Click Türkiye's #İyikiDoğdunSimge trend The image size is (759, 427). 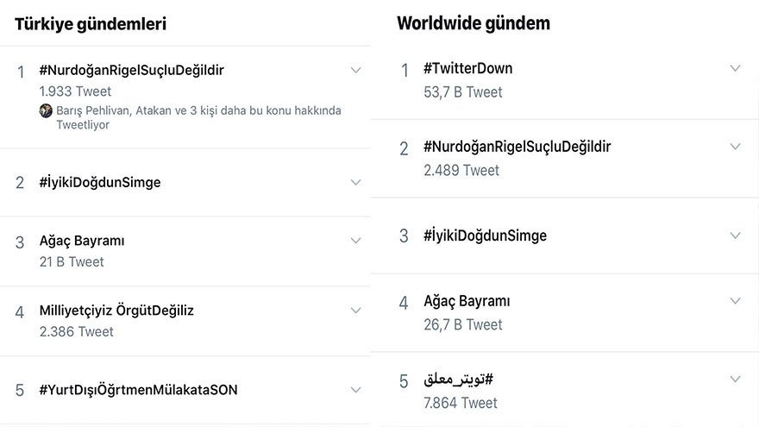tap(100, 183)
